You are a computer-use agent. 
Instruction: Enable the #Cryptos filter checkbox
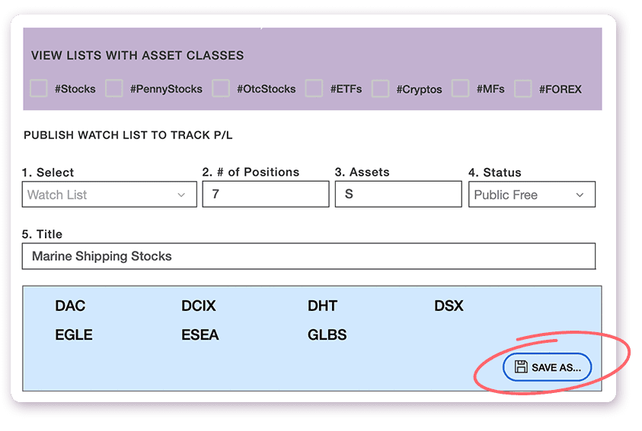click(x=380, y=88)
